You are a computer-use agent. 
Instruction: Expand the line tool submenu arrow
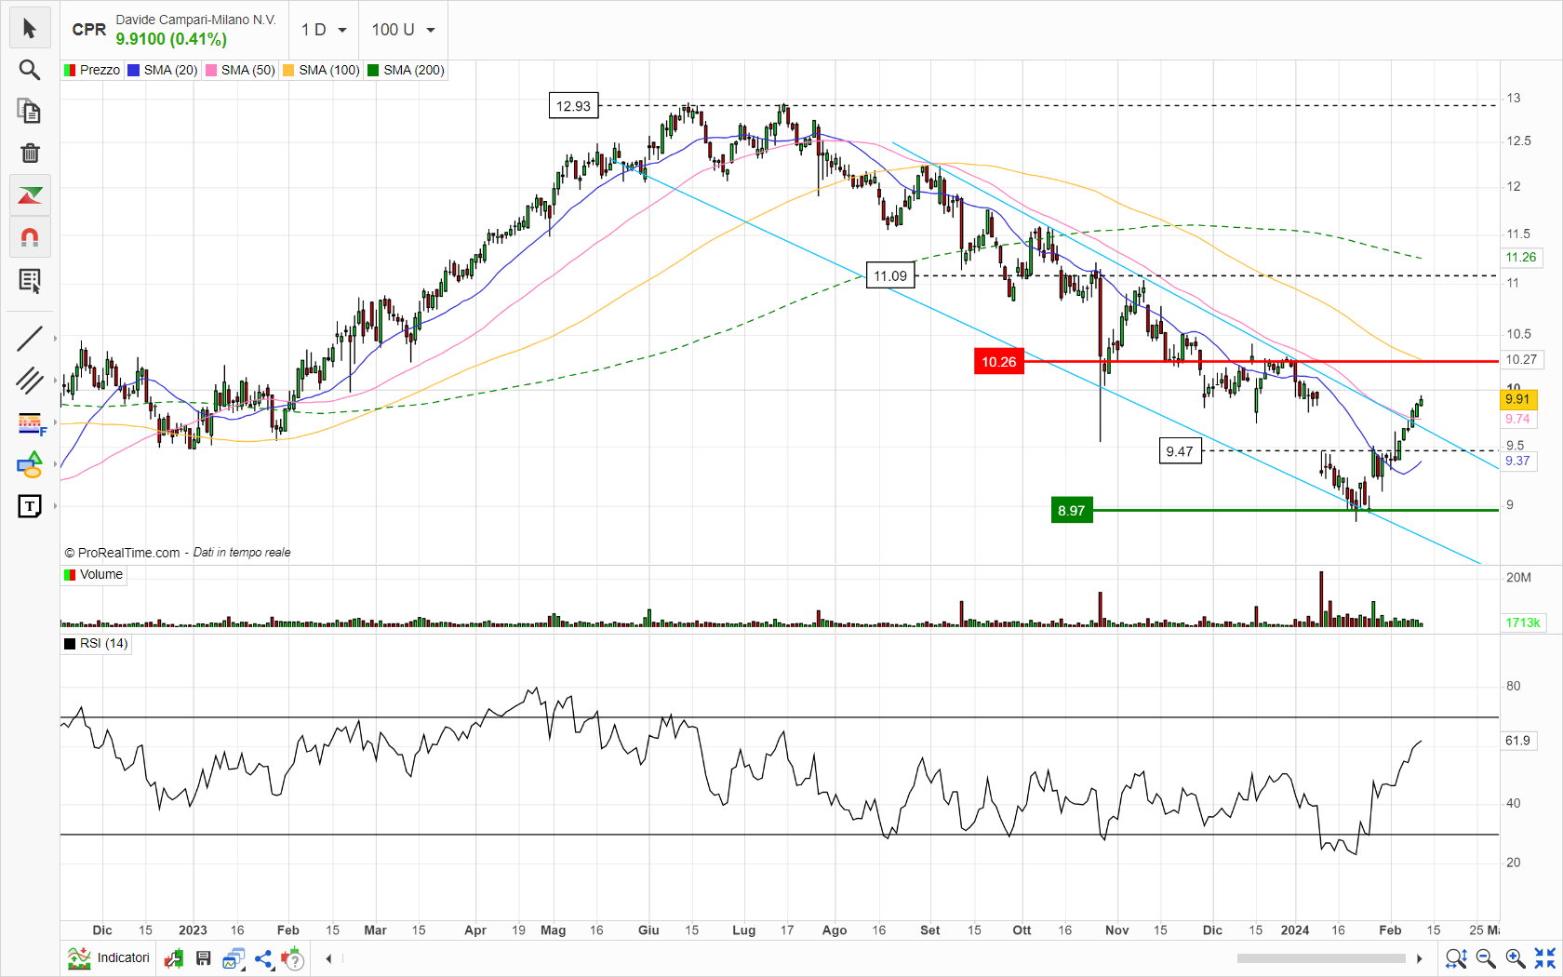click(56, 339)
